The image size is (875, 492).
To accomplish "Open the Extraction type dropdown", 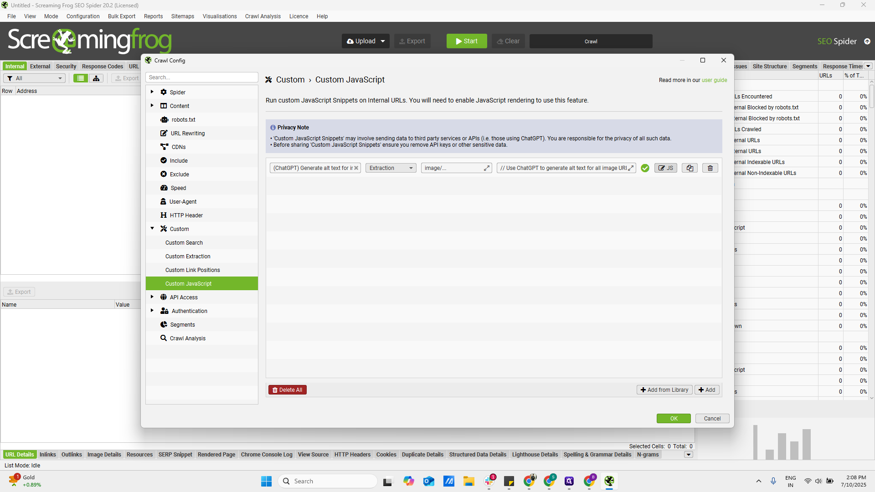I will [391, 168].
